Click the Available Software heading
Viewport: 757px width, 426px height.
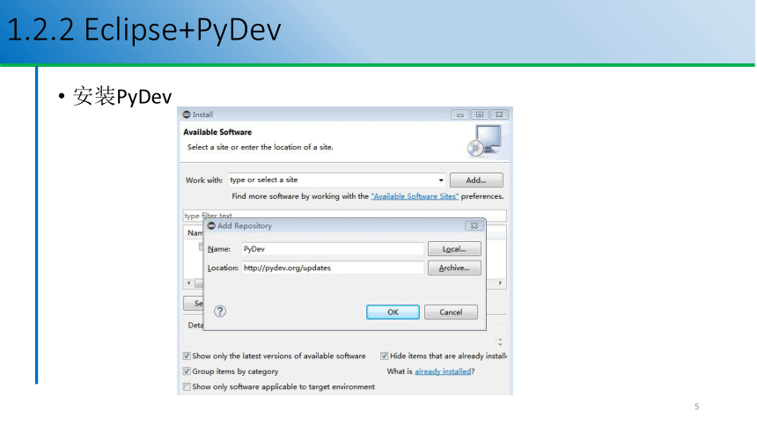(217, 132)
